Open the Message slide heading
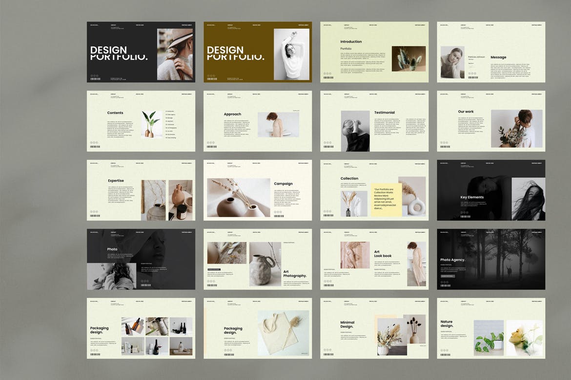The width and height of the screenshot is (571, 380). pyautogui.click(x=498, y=57)
